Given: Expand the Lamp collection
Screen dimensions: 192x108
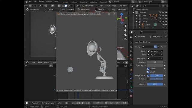Looking at the screenshot, I should tap(136, 16).
